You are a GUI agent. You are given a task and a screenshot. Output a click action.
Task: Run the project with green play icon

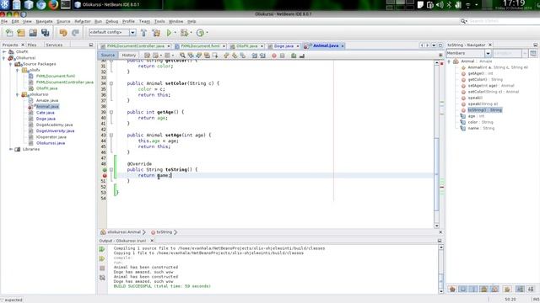[169, 33]
